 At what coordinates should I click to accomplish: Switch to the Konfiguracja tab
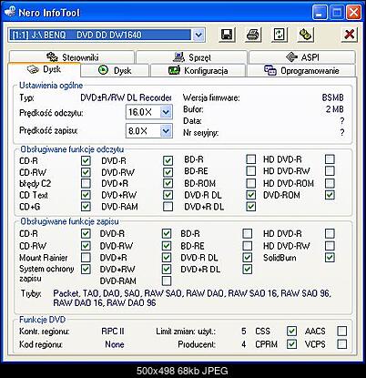(x=198, y=70)
